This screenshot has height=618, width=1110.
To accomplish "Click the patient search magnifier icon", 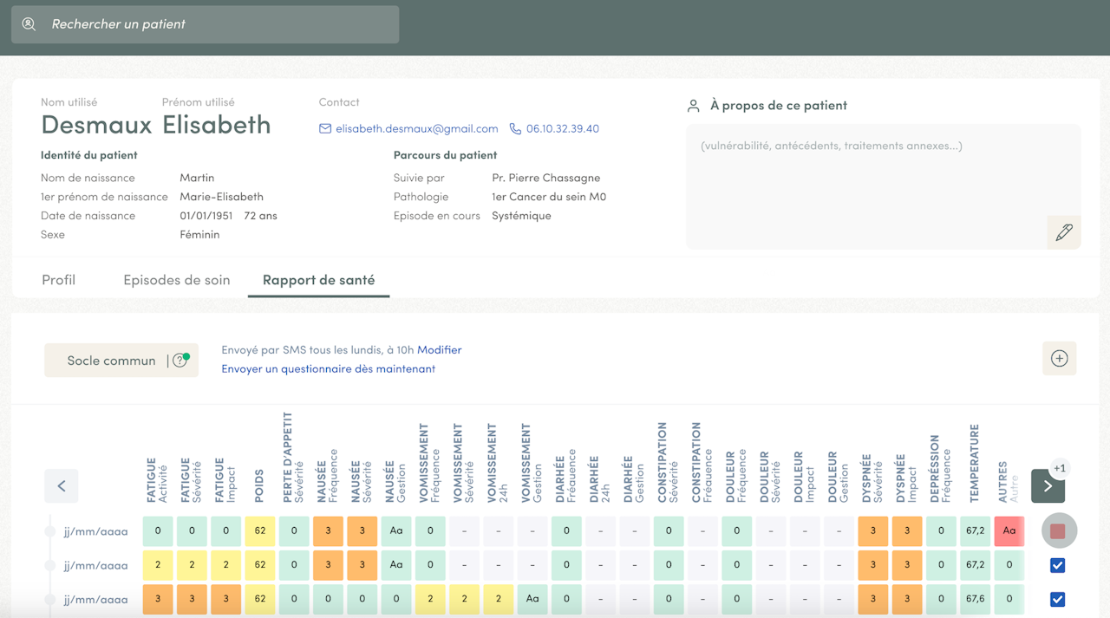I will tap(29, 24).
